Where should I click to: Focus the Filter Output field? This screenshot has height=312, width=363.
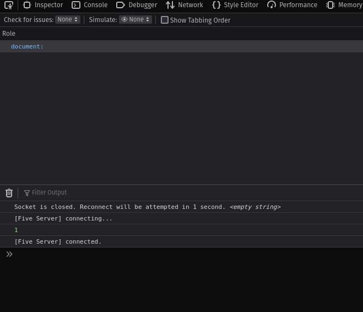(49, 192)
